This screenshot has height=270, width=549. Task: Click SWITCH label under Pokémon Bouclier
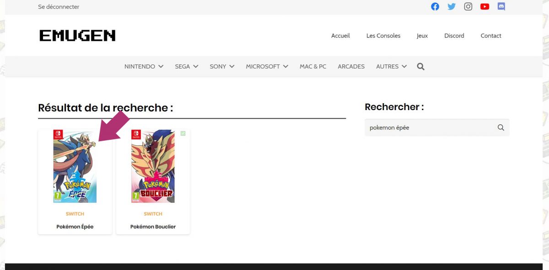(153, 214)
